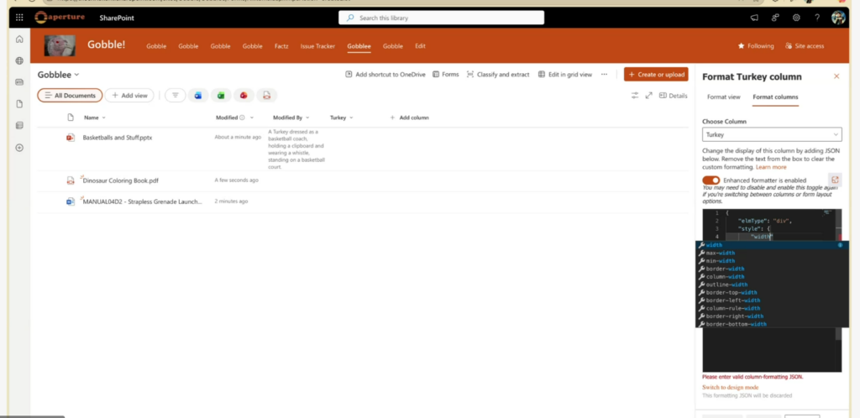860x418 pixels.
Task: Open the underlined Gobblee navigation link
Action: 359,46
